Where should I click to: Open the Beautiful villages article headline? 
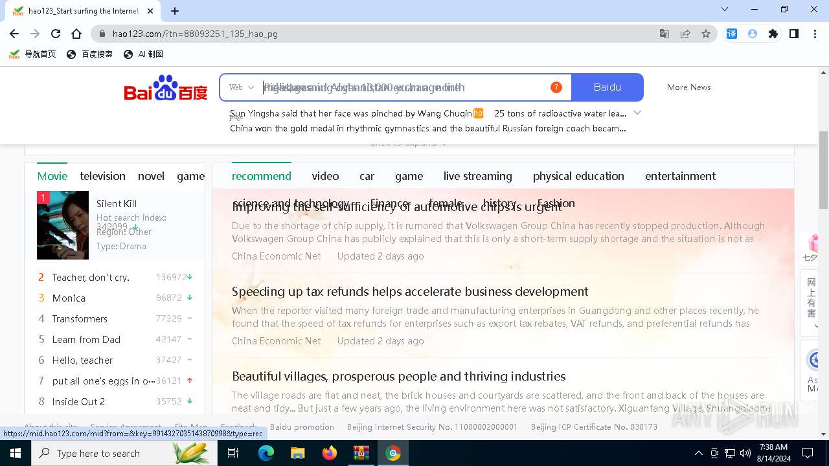(399, 376)
